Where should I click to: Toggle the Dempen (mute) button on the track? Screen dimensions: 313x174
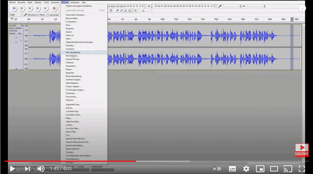(x=13, y=33)
